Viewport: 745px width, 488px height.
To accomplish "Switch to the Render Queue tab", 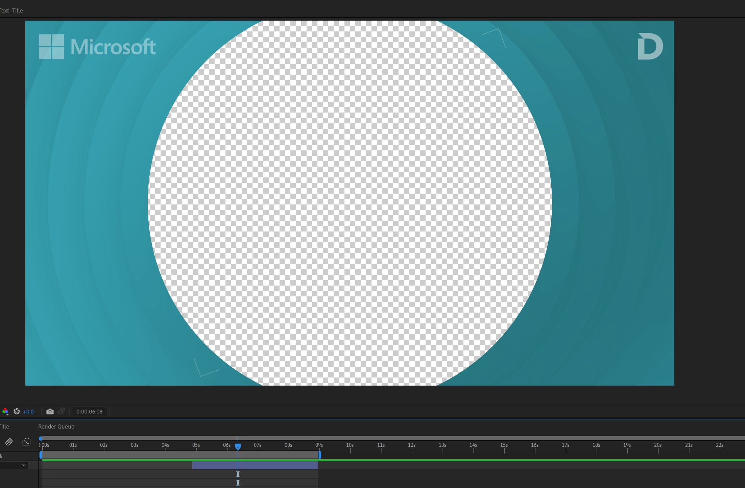I will tap(56, 426).
